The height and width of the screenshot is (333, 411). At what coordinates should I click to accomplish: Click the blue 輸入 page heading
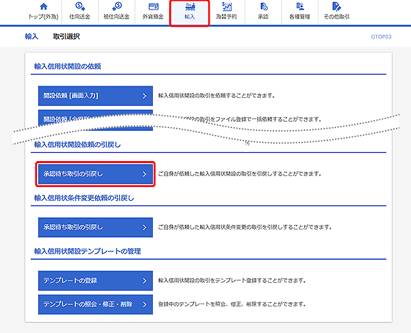click(32, 36)
